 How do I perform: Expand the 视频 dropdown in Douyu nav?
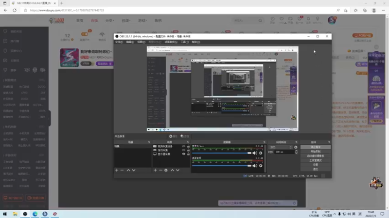pos(126,20)
